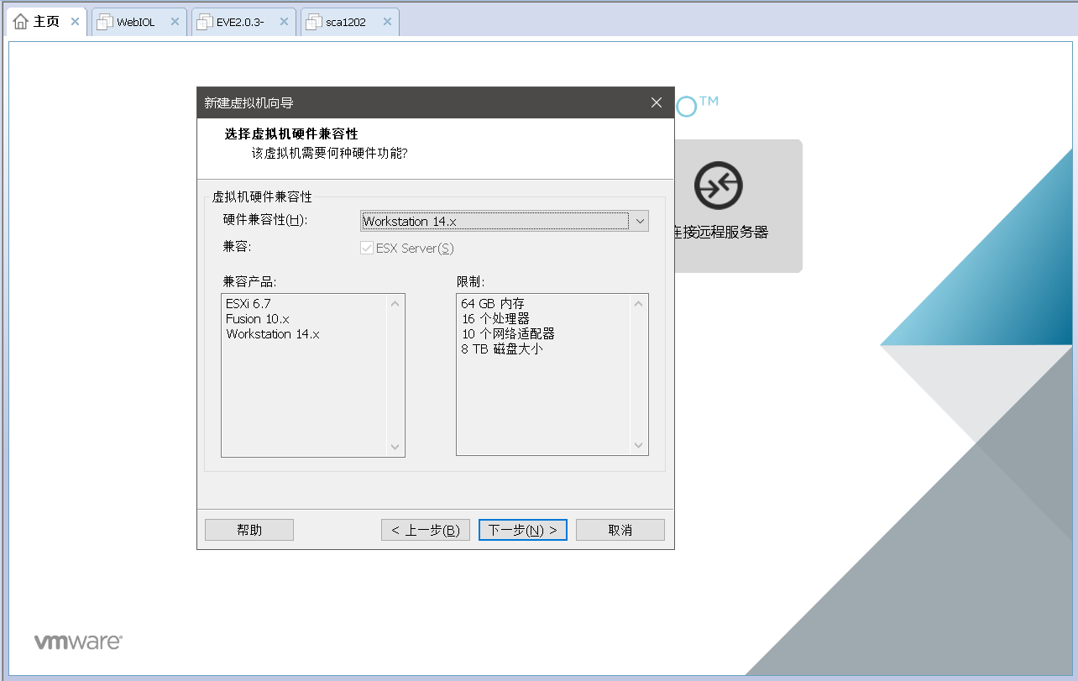This screenshot has height=681, width=1078.
Task: Toggle the ESX Server checkbox
Action: click(366, 249)
